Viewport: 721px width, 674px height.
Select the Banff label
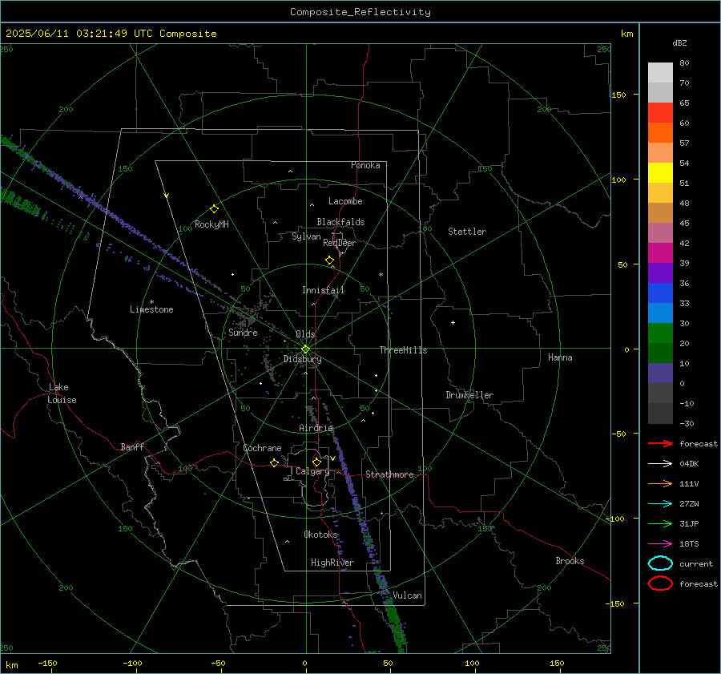[x=132, y=447]
